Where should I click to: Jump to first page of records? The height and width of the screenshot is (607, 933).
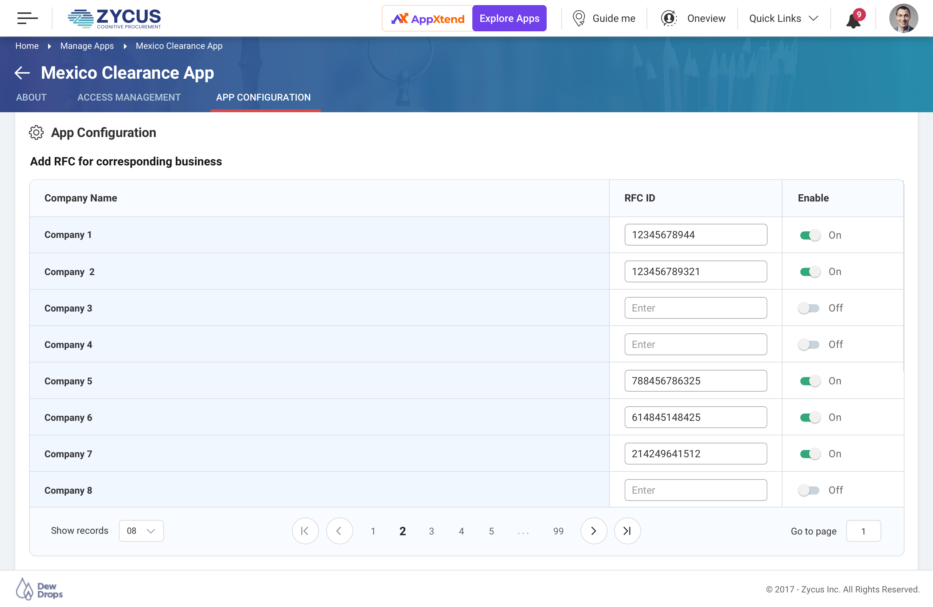305,531
